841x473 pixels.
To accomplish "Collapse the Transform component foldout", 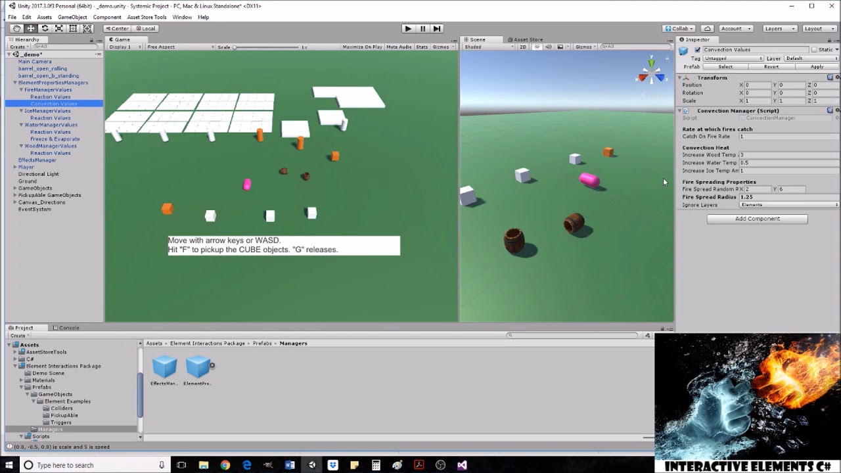I will (x=680, y=78).
